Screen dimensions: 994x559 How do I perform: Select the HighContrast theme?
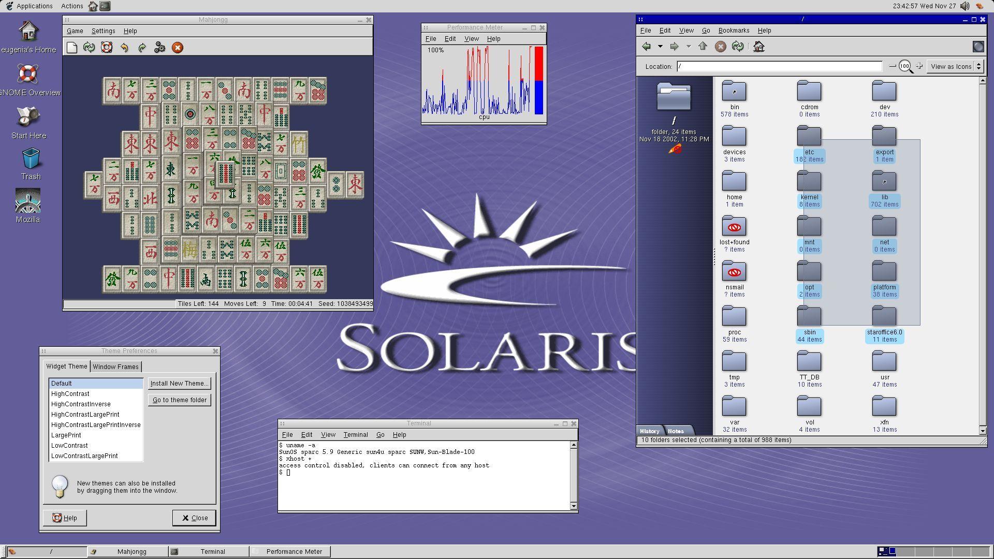(x=96, y=394)
